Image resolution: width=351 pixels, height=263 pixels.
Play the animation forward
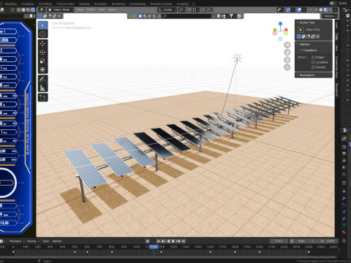click(x=173, y=241)
